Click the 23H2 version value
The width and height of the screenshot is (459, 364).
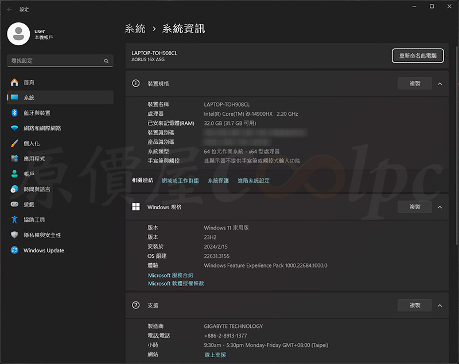tap(210, 237)
